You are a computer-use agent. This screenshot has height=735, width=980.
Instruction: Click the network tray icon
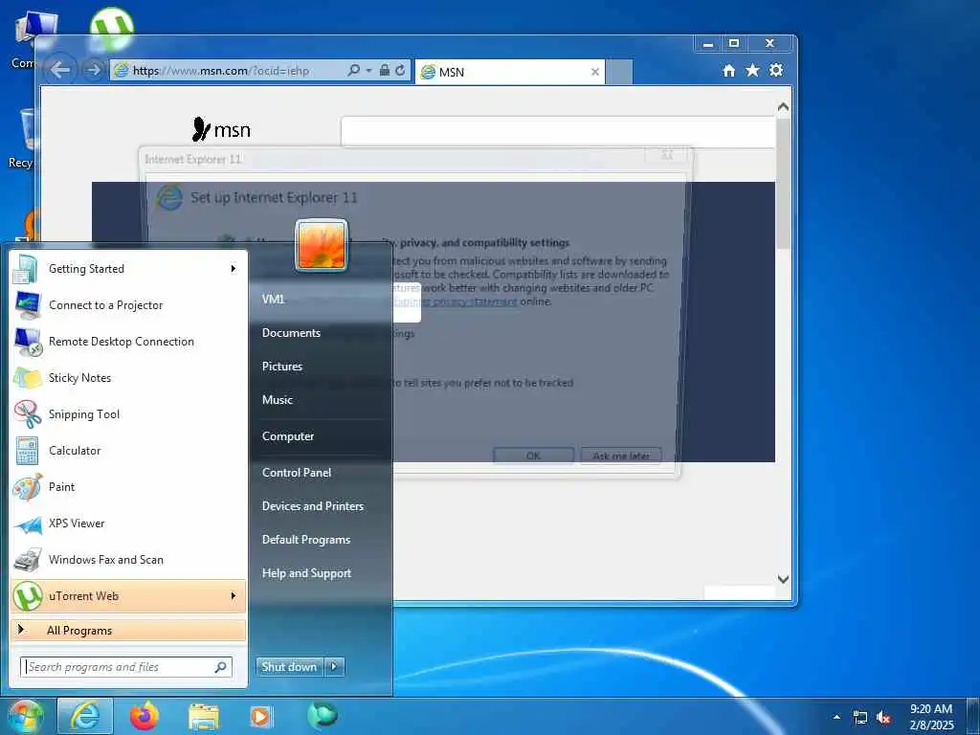[860, 718]
